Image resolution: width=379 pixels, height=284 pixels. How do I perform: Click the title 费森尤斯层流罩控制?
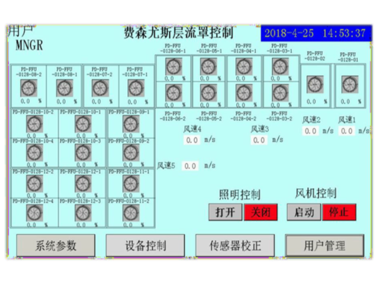click(x=178, y=33)
